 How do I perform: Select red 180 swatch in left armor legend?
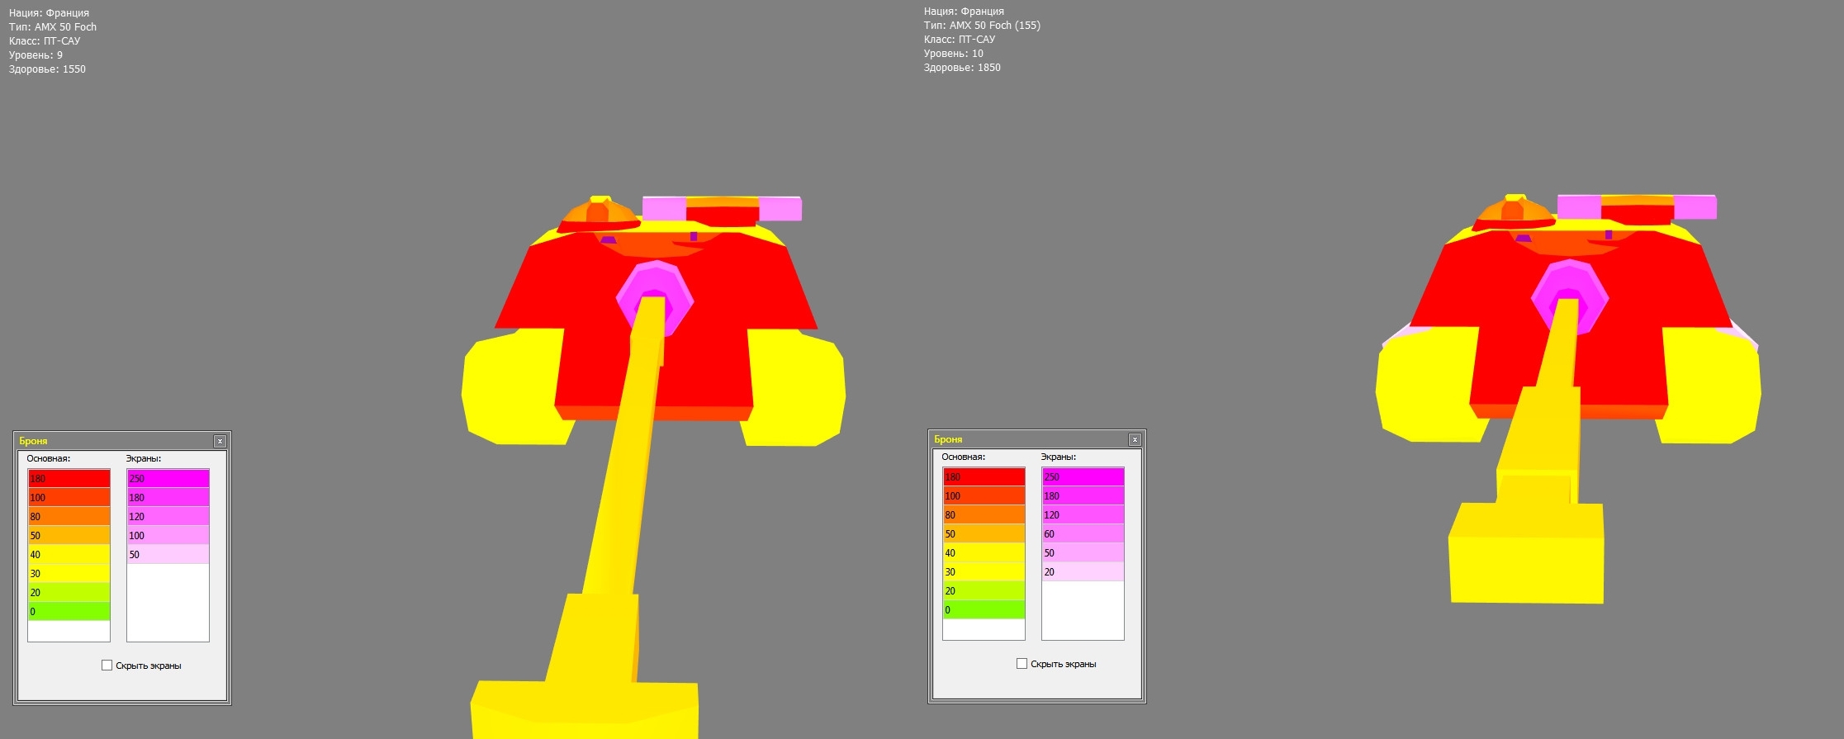[x=69, y=479]
